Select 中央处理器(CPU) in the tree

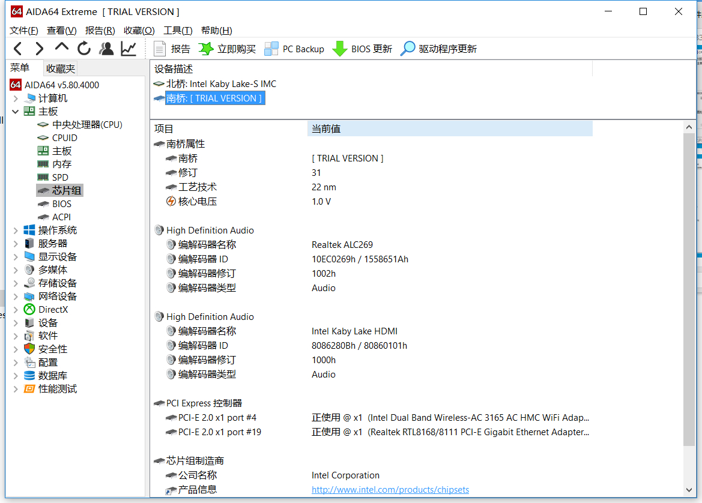coord(80,125)
